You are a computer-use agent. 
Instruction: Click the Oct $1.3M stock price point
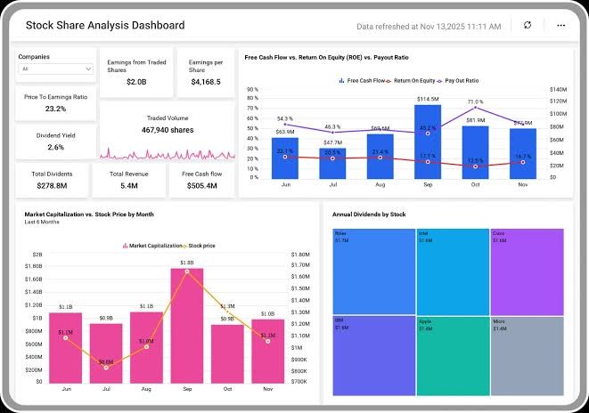227,311
